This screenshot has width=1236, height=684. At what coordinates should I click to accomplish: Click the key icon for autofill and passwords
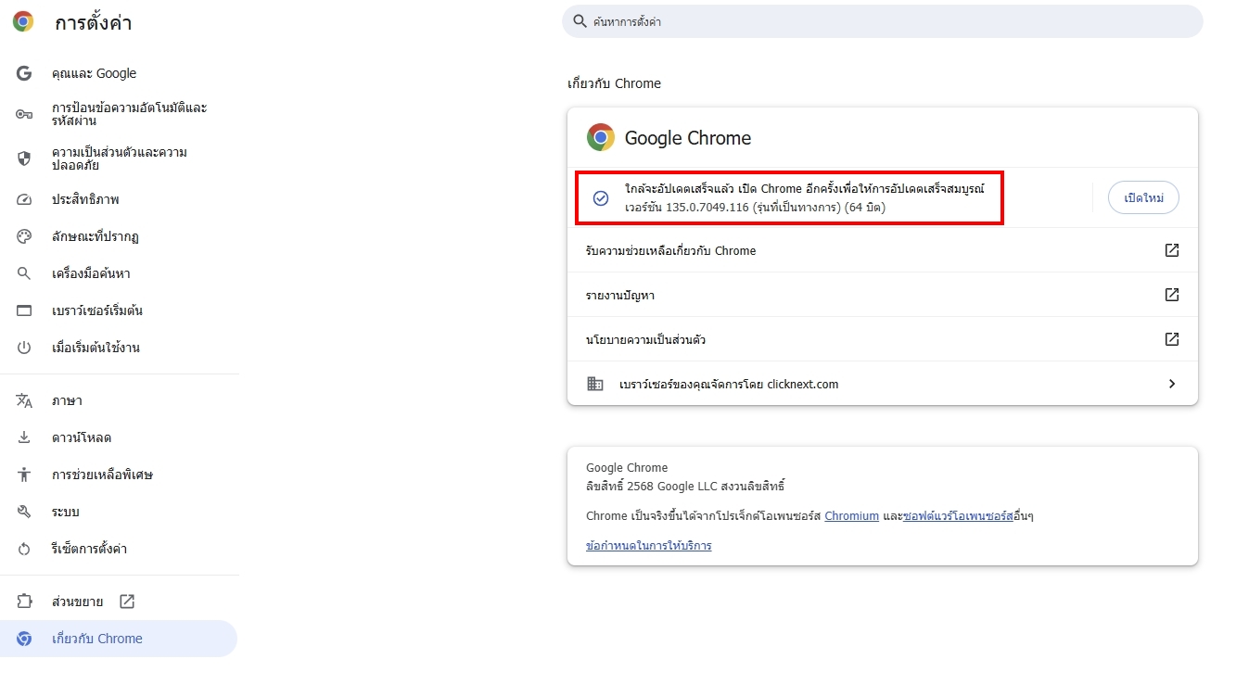click(24, 114)
